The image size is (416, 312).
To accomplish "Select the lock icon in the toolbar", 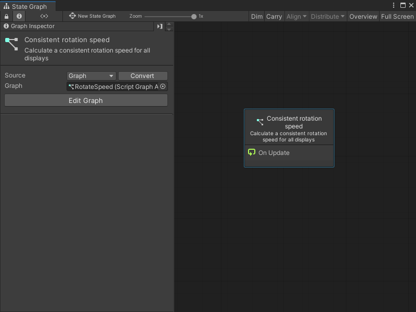I will tap(6, 16).
